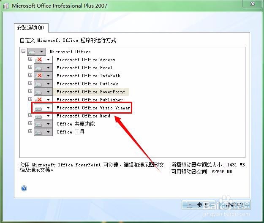Click the drive icon for Microsoft Office root
This screenshot has width=264, height=223.
pyautogui.click(x=32, y=52)
